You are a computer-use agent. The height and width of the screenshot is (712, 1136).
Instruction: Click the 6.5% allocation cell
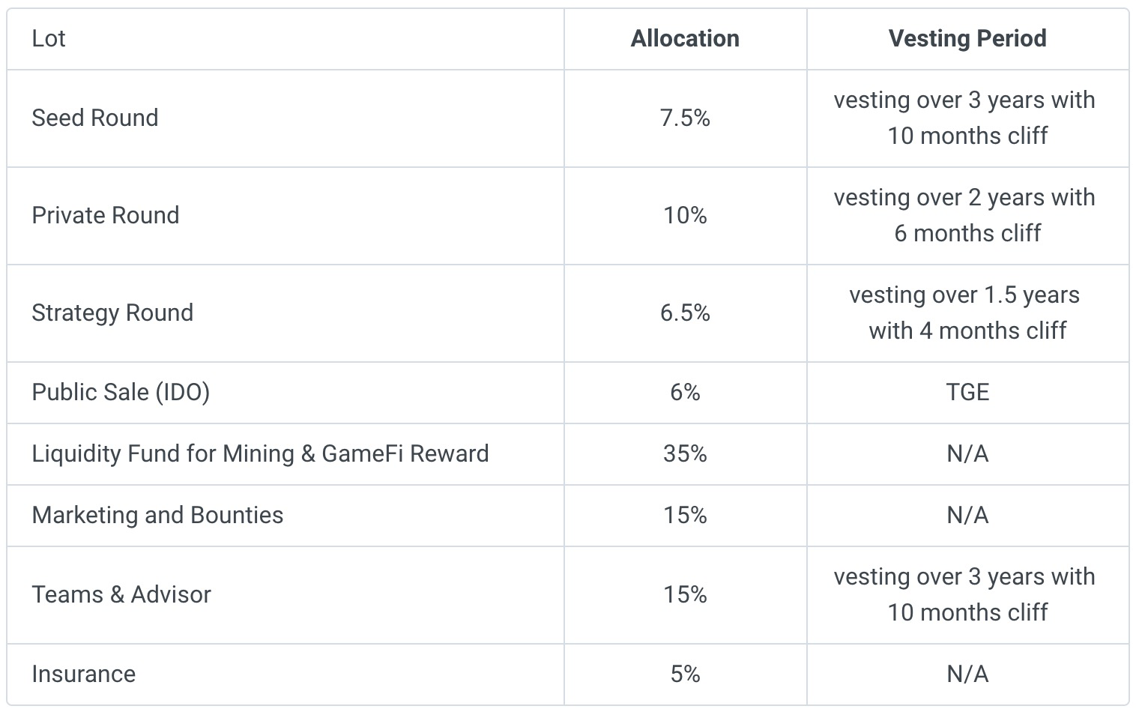(x=685, y=313)
